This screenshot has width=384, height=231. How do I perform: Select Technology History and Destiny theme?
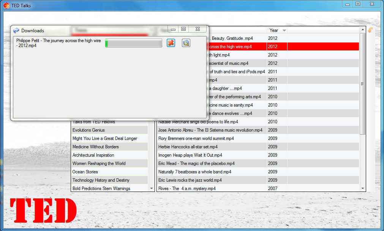(x=109, y=180)
